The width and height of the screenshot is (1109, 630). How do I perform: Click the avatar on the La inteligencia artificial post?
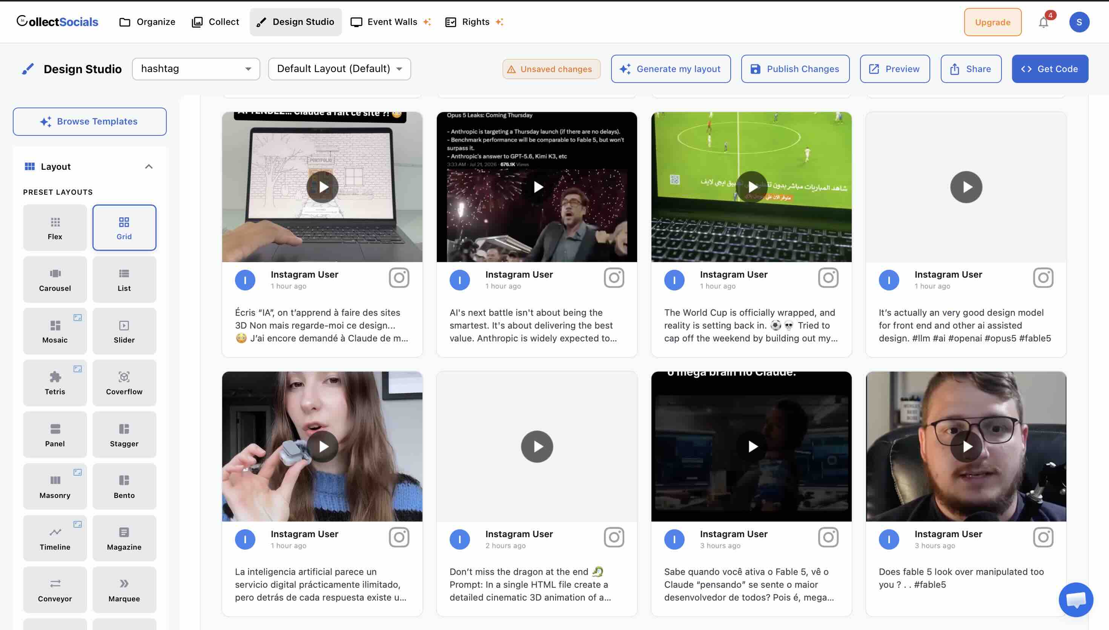245,539
